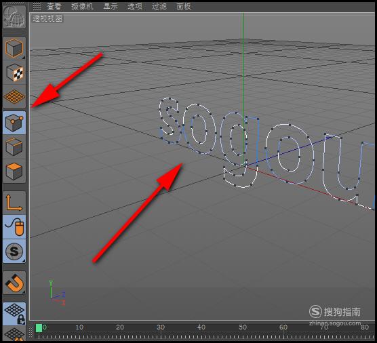This screenshot has height=343, width=377.
Task: Open the 查看 viewport menu
Action: tap(54, 6)
